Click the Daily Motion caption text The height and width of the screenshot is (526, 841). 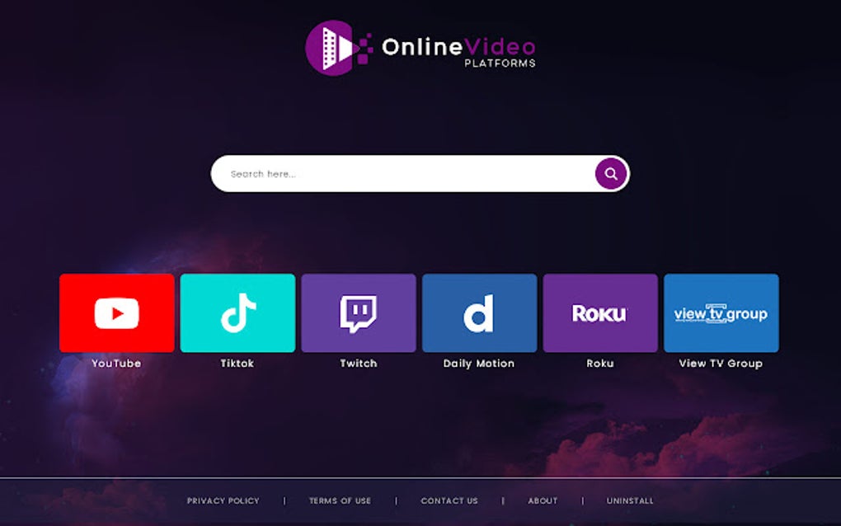coord(480,363)
